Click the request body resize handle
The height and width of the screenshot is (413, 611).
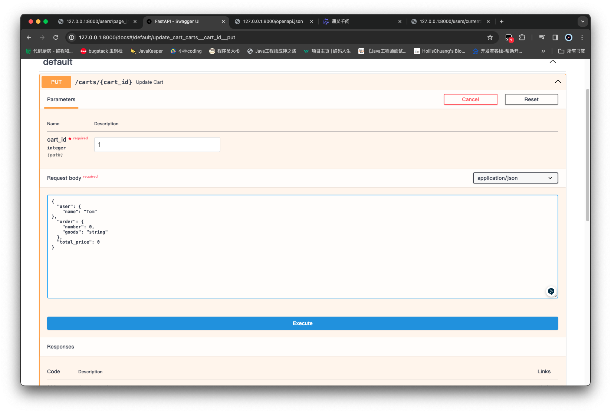click(x=555, y=295)
